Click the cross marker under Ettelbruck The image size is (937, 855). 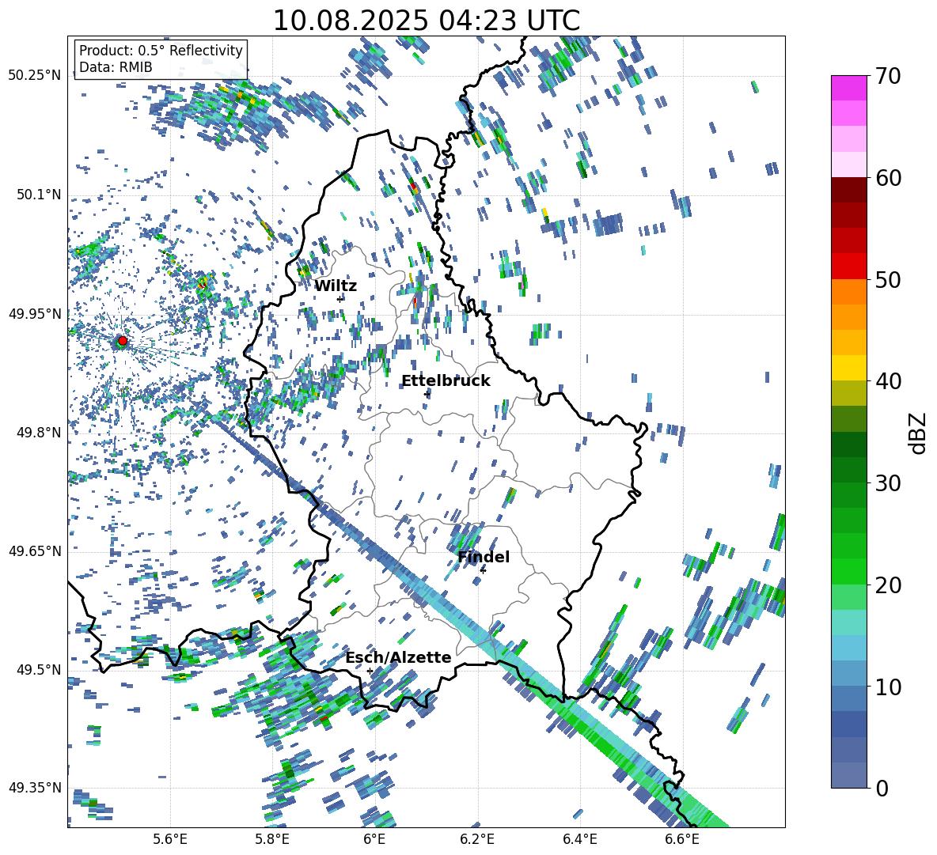click(x=427, y=394)
